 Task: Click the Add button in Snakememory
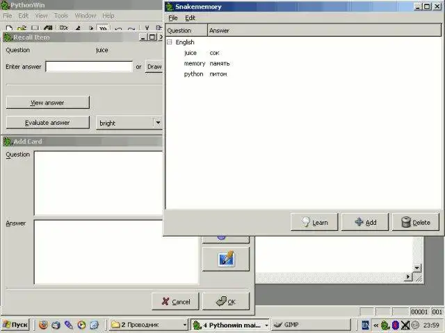click(365, 223)
